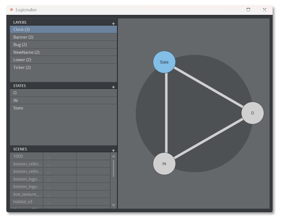Viewport: 282px width, 218px height.
Task: Select the Clock (3) layer
Action: pyautogui.click(x=22, y=29)
